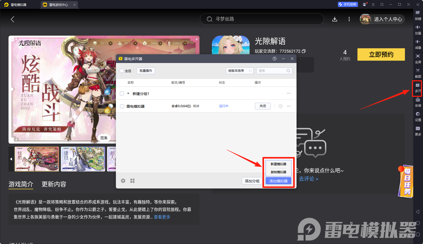This screenshot has height=244, width=423.
Task: Click the 寻梦丝路 search field
Action: click(x=261, y=19)
